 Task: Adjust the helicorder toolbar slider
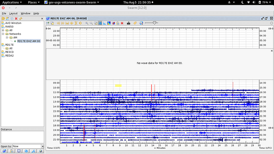154,23
